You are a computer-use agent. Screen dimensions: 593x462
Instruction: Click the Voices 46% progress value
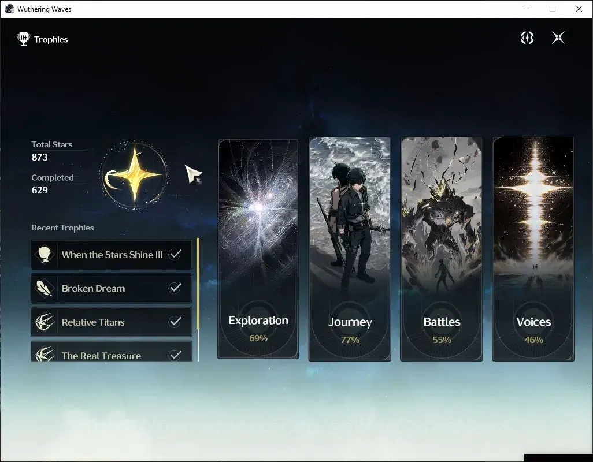pyautogui.click(x=533, y=340)
